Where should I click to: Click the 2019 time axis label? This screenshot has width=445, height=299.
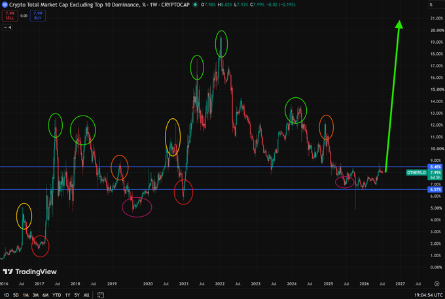click(112, 284)
